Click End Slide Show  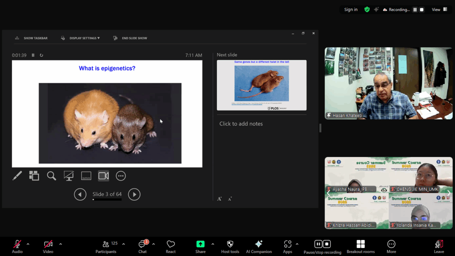(134, 38)
